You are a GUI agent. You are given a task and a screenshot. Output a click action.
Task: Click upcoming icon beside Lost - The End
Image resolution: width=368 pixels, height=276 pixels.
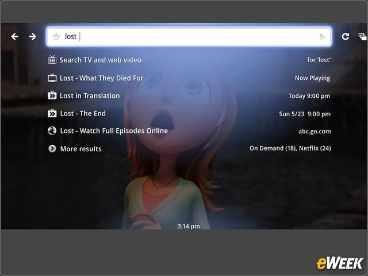[52, 113]
